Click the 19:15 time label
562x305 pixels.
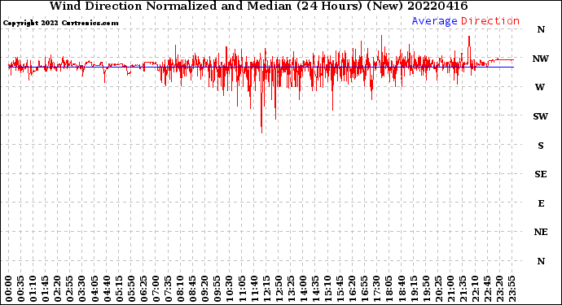(x=414, y=289)
